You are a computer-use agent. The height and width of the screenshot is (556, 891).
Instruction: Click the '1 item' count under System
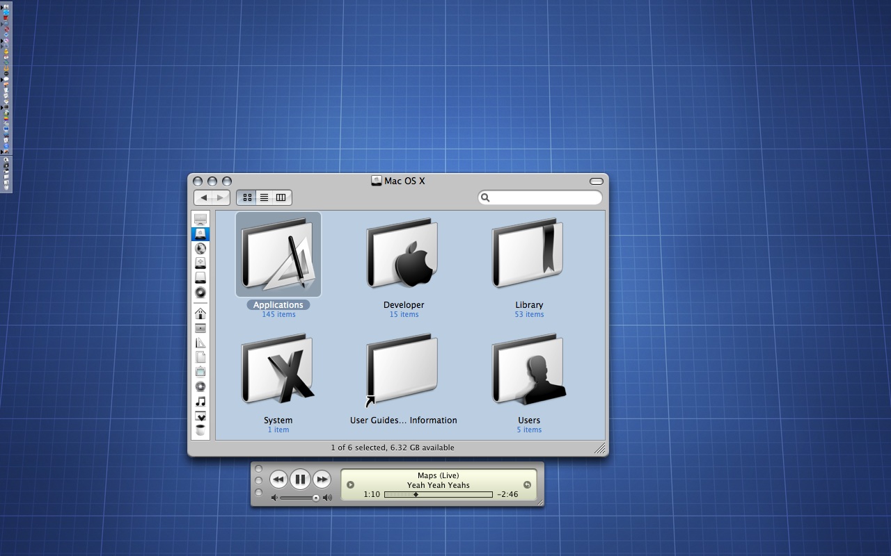pyautogui.click(x=278, y=430)
